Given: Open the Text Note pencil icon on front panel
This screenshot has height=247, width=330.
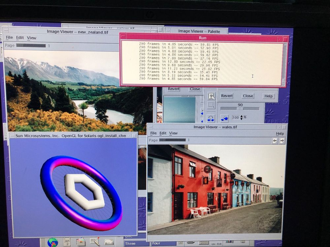Looking at the screenshot, I should 95,242.
